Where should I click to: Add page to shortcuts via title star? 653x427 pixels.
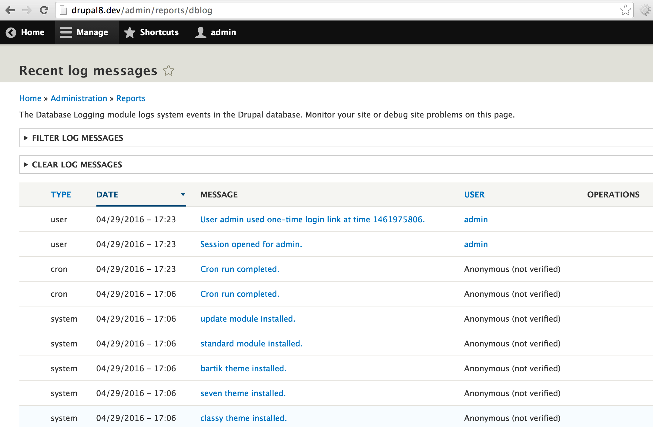pos(169,71)
